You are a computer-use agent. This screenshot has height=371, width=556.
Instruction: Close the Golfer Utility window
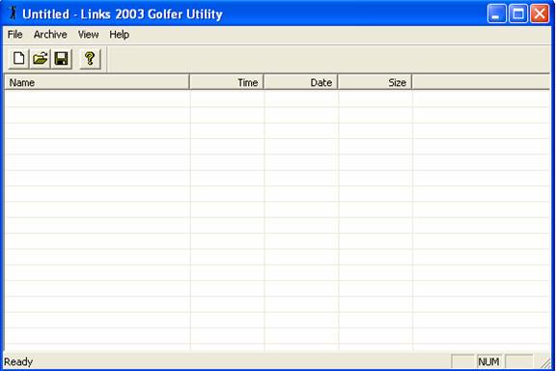(540, 14)
